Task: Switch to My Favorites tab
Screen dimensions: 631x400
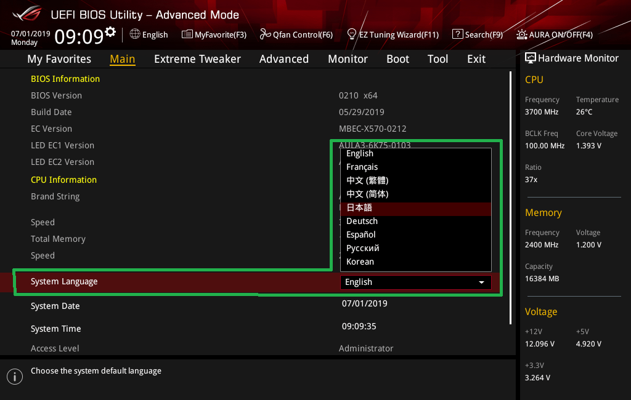Action: [x=59, y=59]
